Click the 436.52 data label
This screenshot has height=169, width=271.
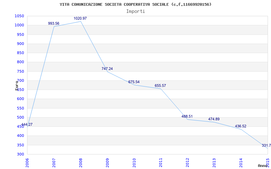coord(241,126)
